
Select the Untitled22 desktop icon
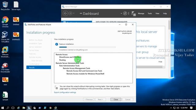point(16,36)
